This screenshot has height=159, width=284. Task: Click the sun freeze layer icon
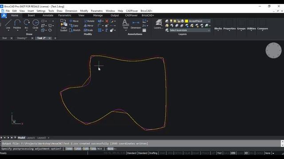pyautogui.click(x=175, y=21)
